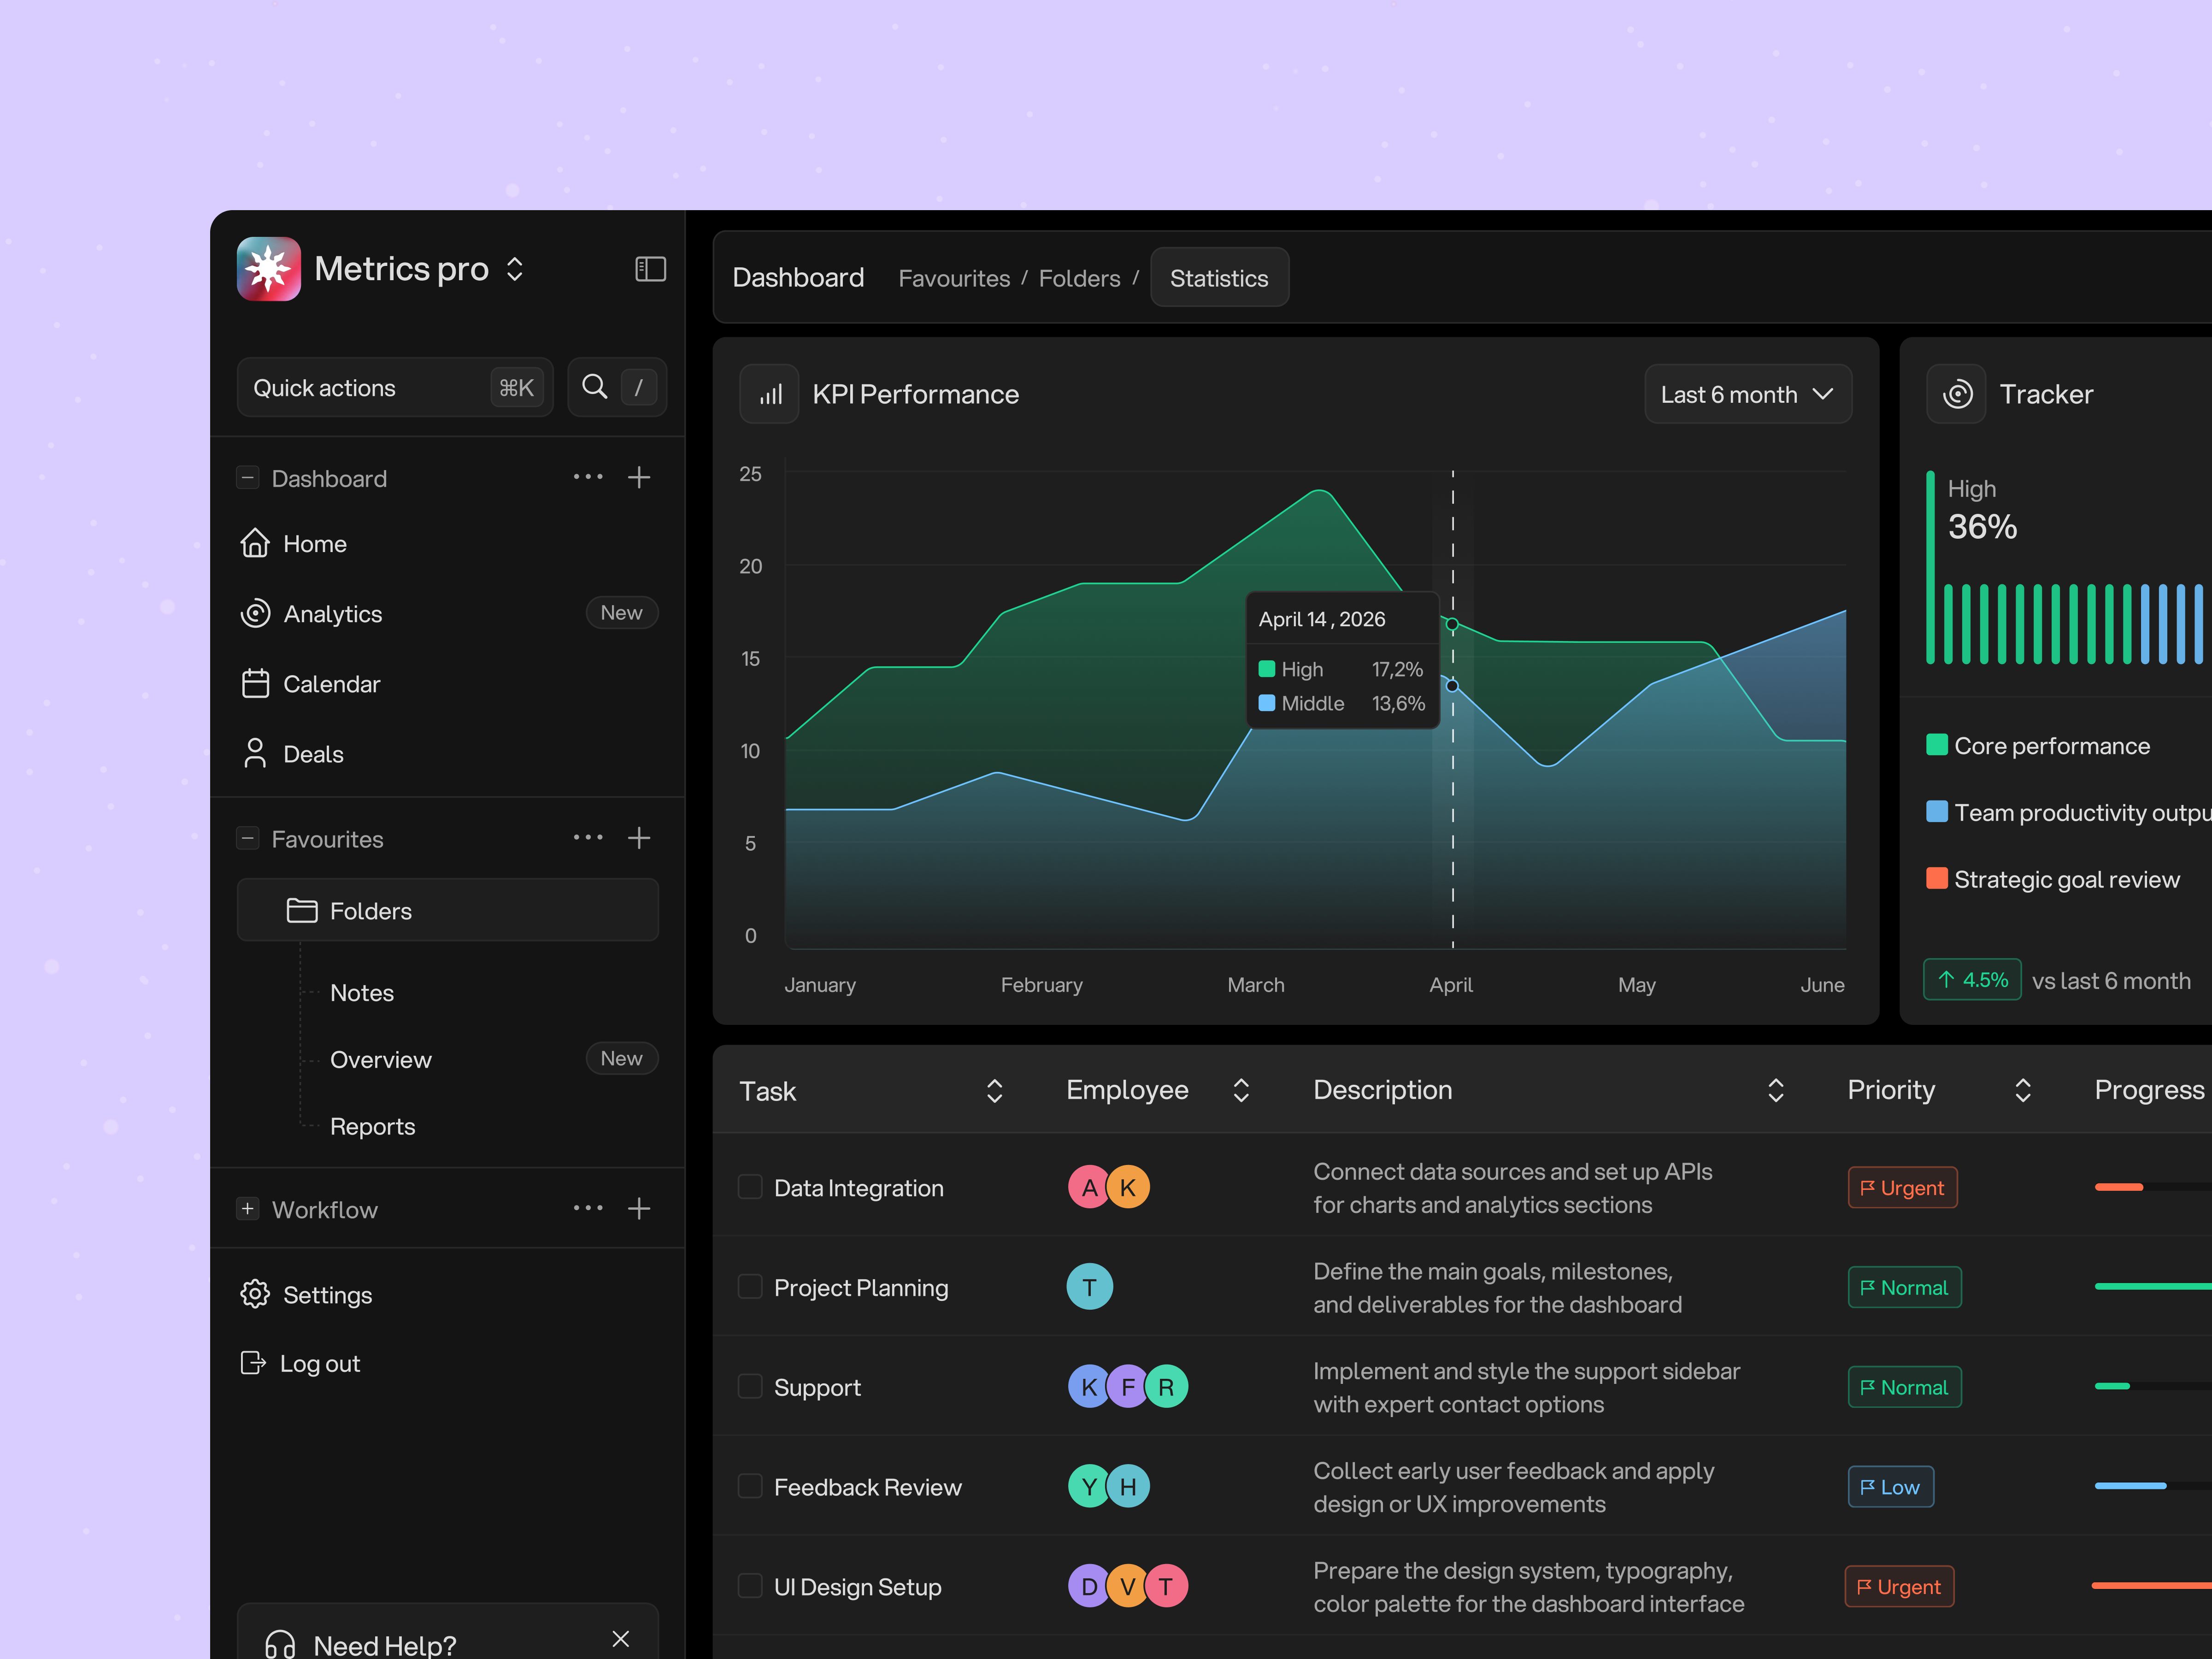Select the Analytics item in the sidebar
2212x1659 pixels.
coord(333,613)
